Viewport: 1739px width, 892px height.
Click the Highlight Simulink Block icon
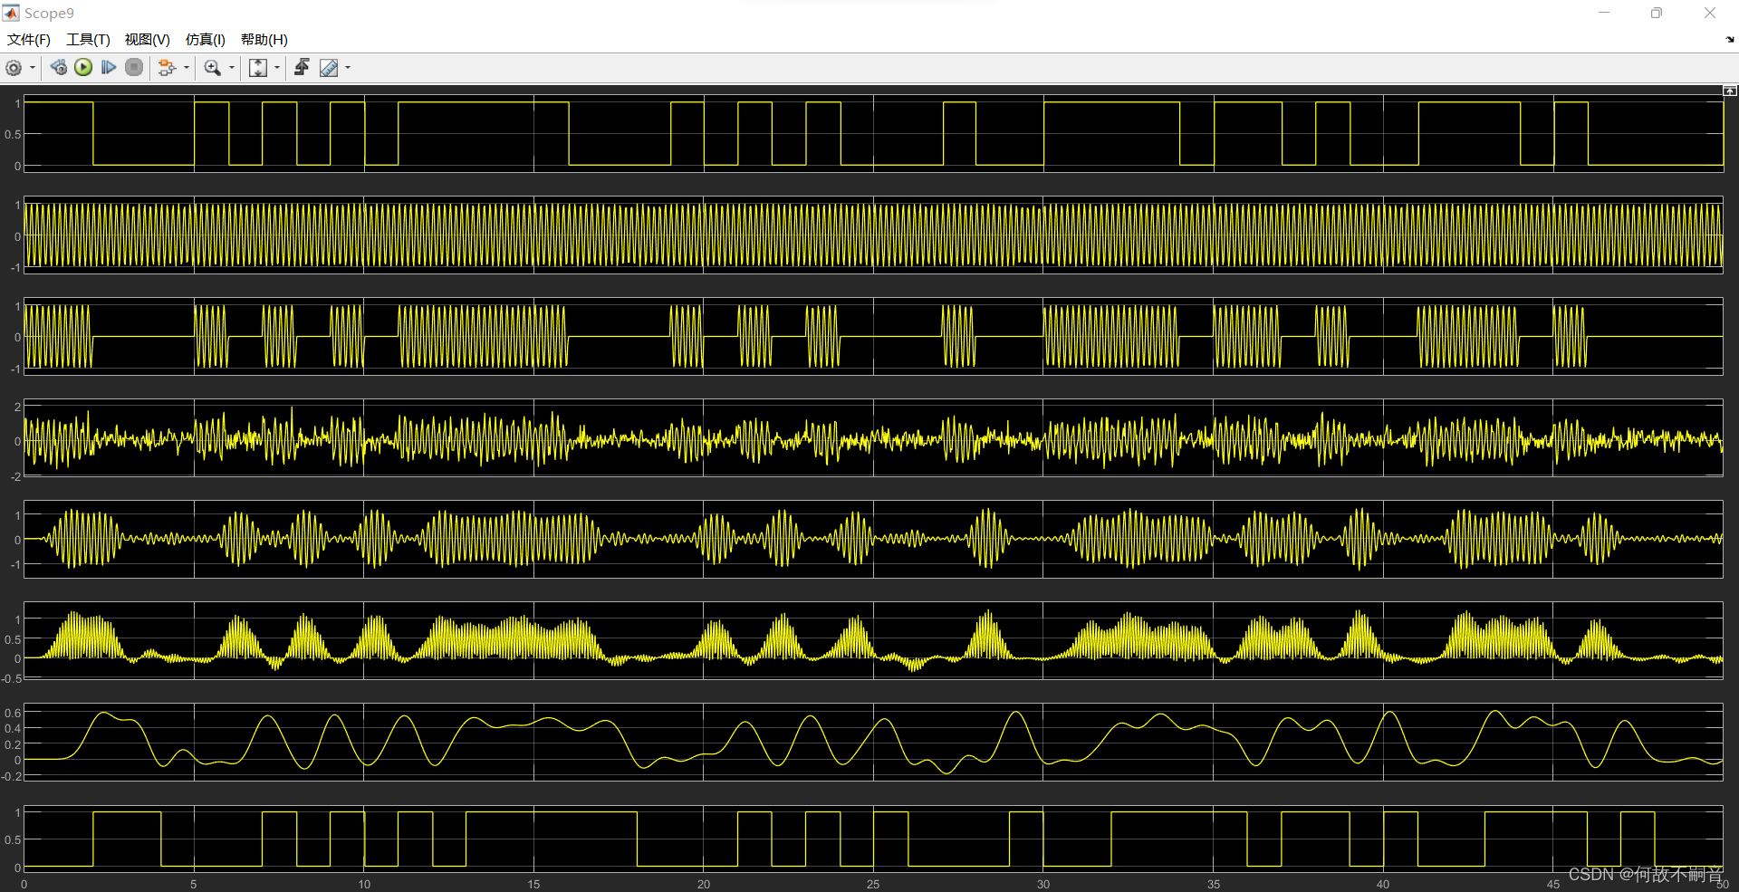tap(167, 68)
